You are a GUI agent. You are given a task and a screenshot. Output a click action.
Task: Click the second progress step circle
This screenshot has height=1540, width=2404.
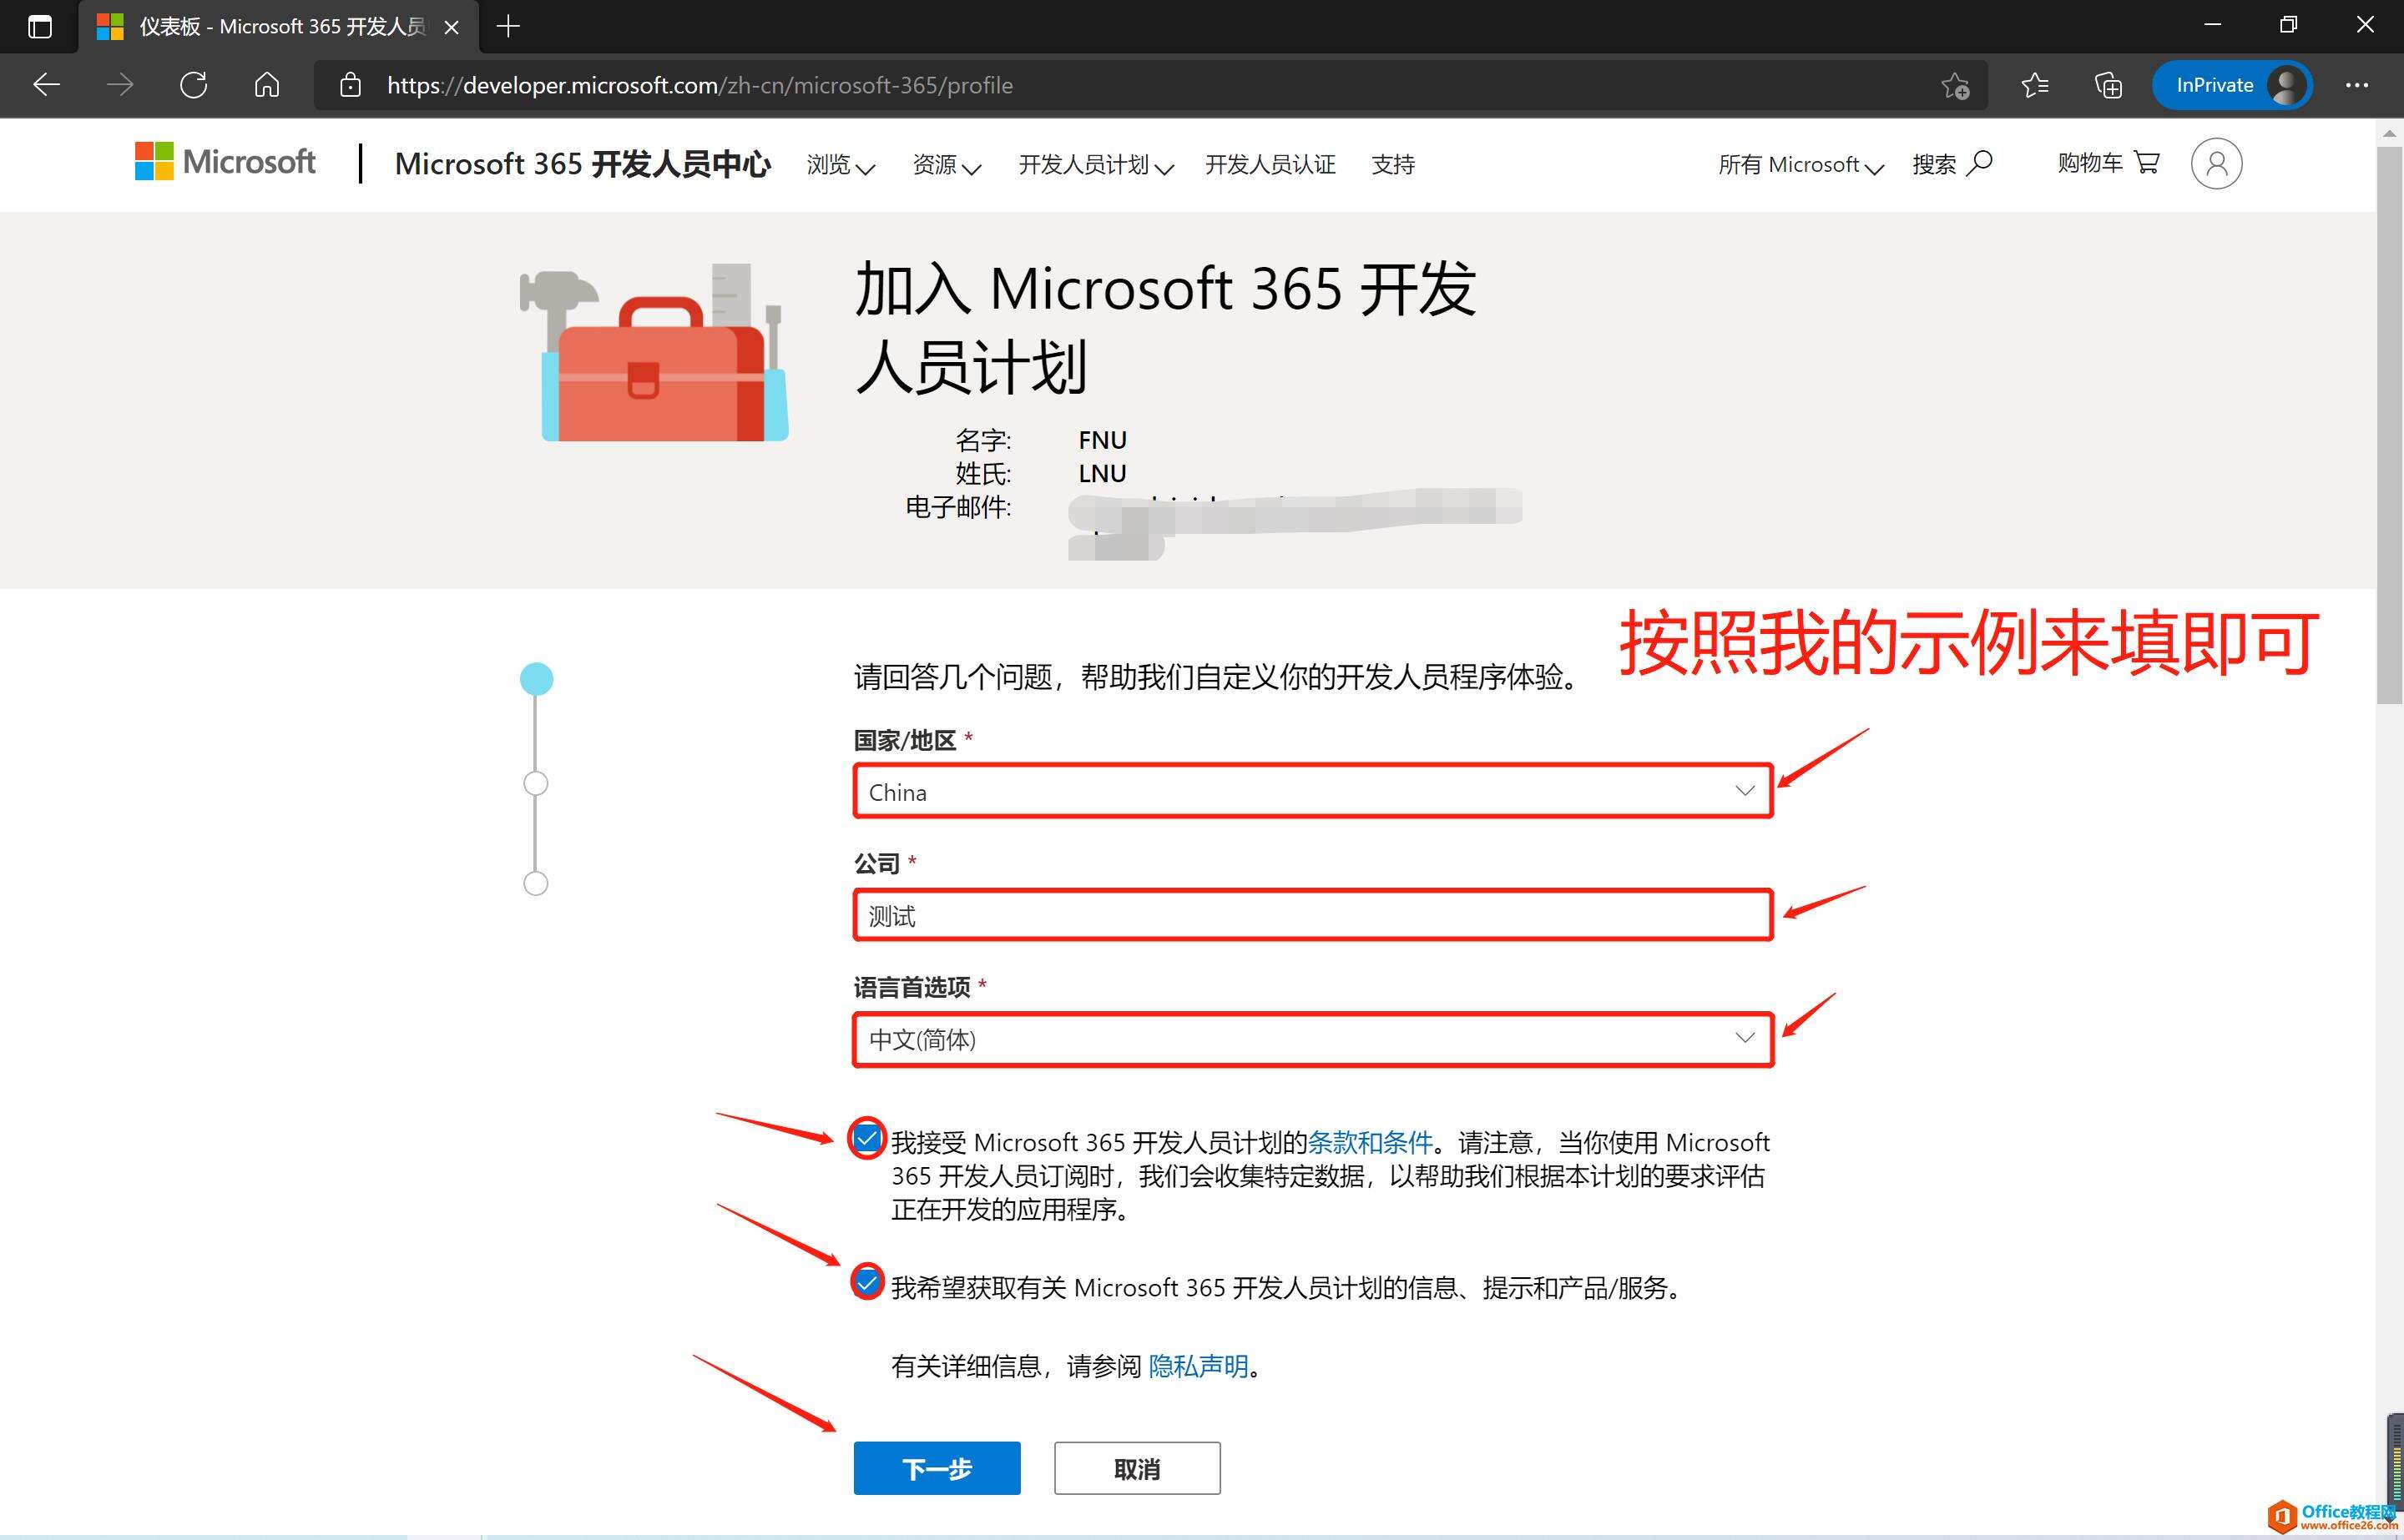[536, 783]
